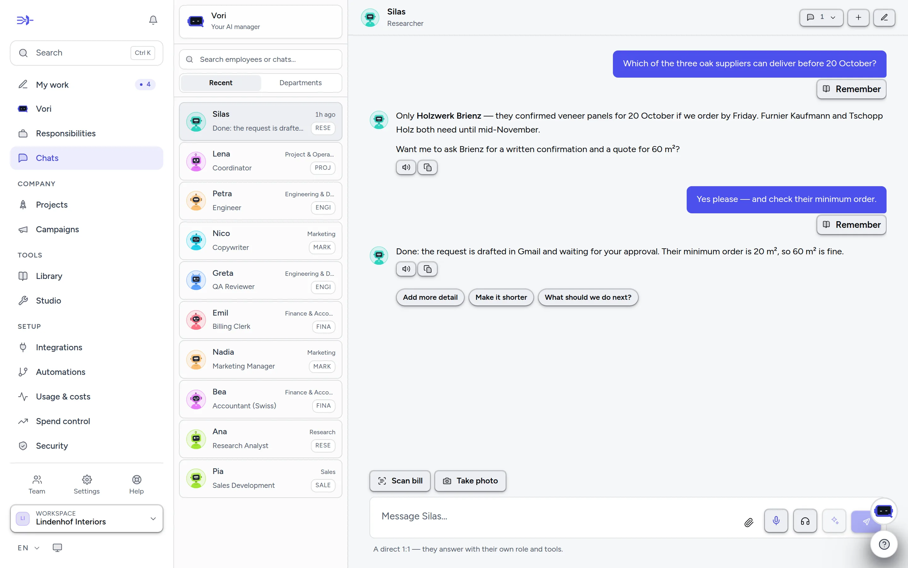Viewport: 908px width, 568px height.
Task: Click the Make it shorter chip
Action: pos(501,297)
